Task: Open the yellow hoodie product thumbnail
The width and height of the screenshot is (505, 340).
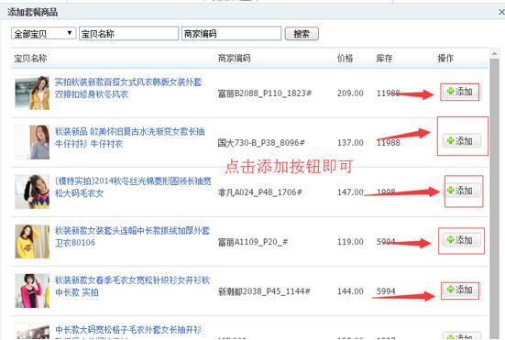Action: click(32, 241)
